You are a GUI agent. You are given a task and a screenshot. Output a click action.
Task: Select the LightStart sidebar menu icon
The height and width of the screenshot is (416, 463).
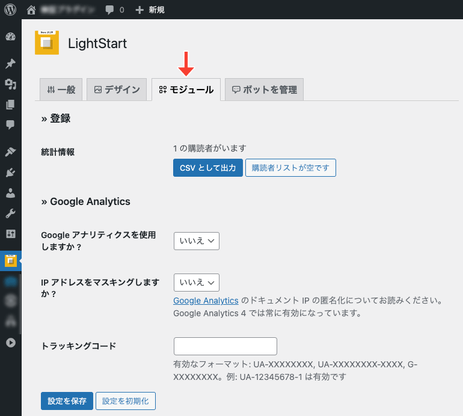click(11, 261)
